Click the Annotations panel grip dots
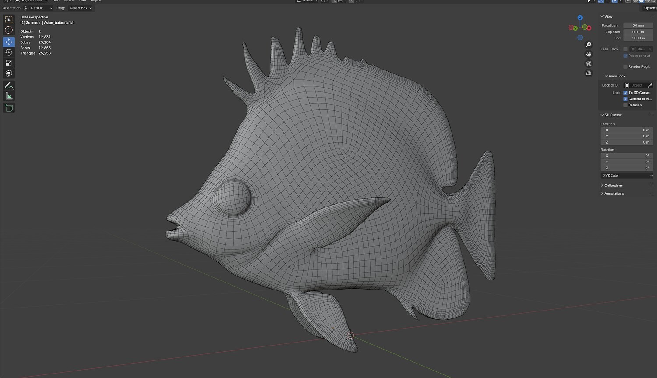 point(651,193)
